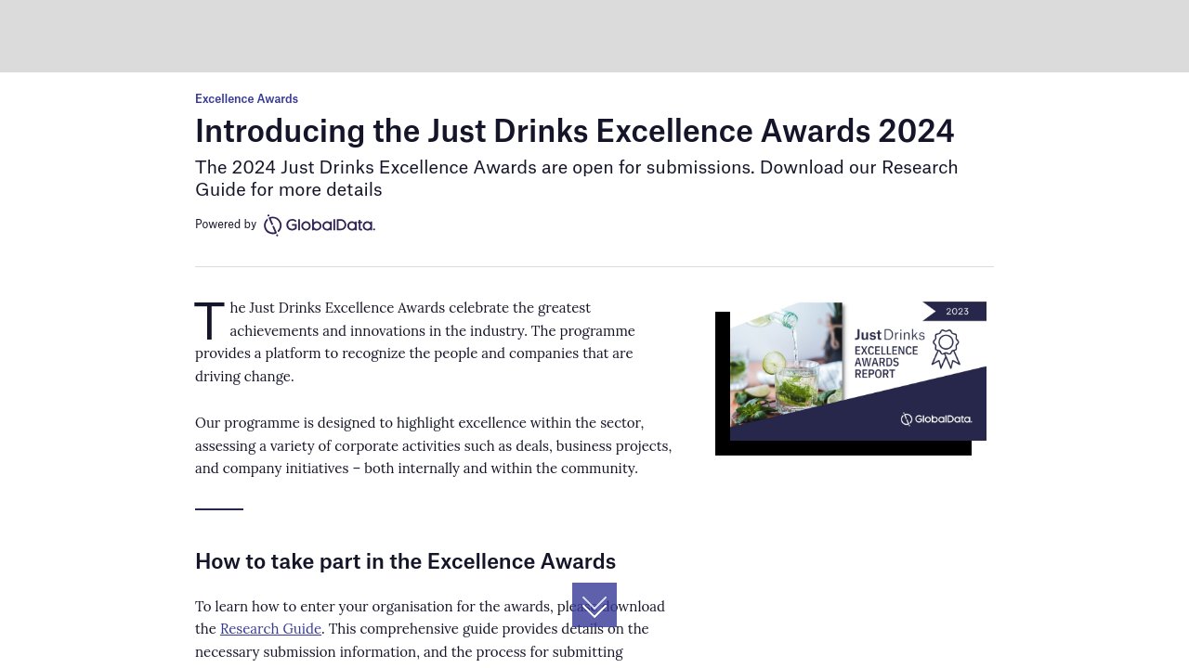The image size is (1189, 668).
Task: Select the GlobalData logo on the report cover
Action: (x=937, y=418)
